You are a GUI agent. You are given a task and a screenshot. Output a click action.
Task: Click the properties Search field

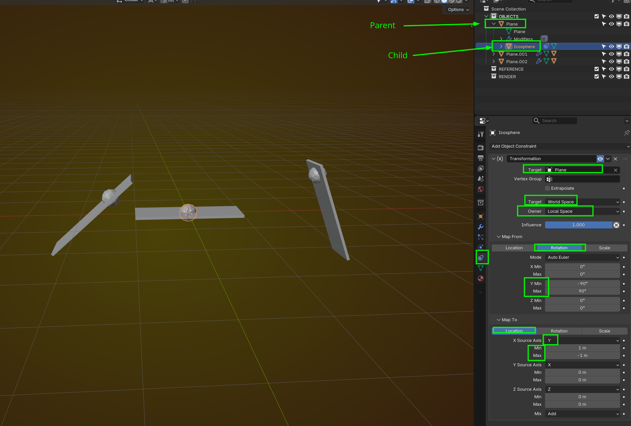tap(554, 121)
